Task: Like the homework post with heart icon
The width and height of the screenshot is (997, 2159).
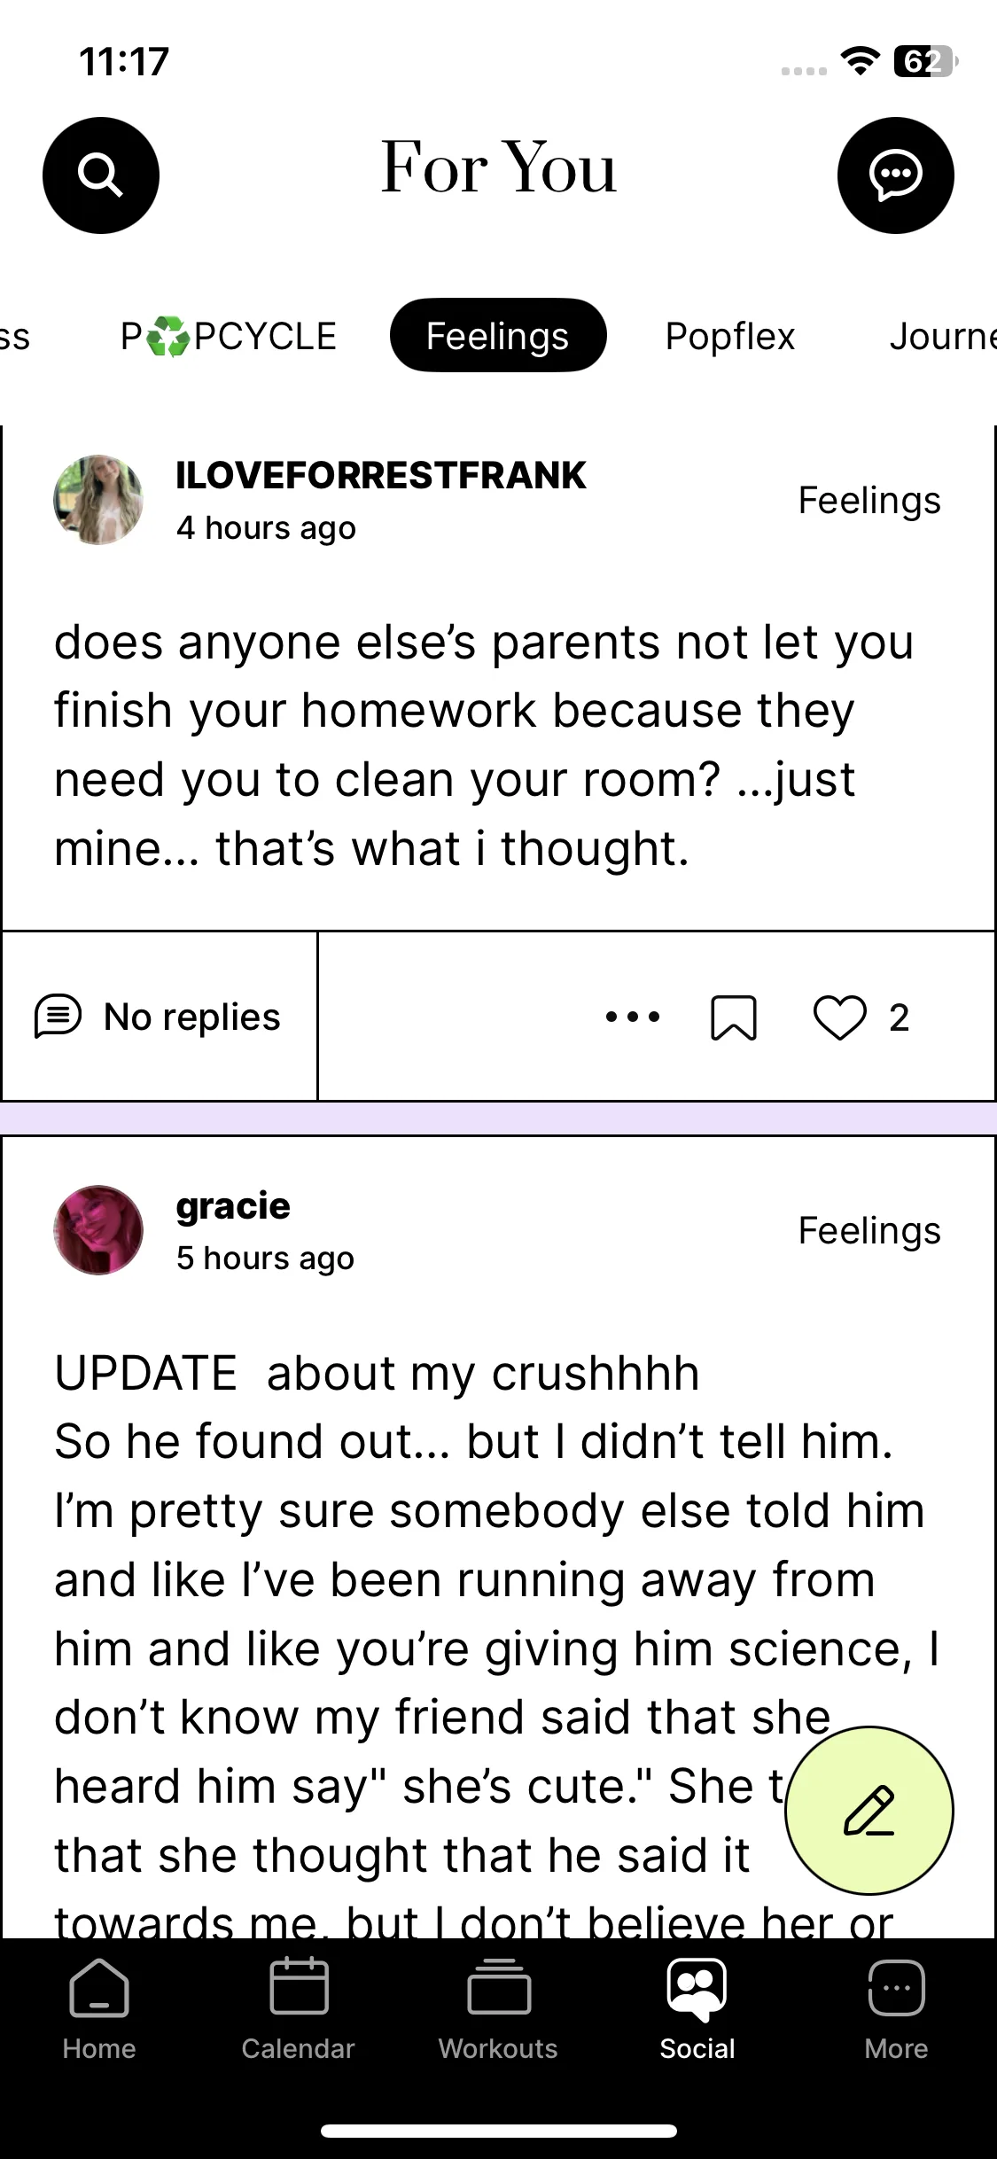Action: (839, 1017)
